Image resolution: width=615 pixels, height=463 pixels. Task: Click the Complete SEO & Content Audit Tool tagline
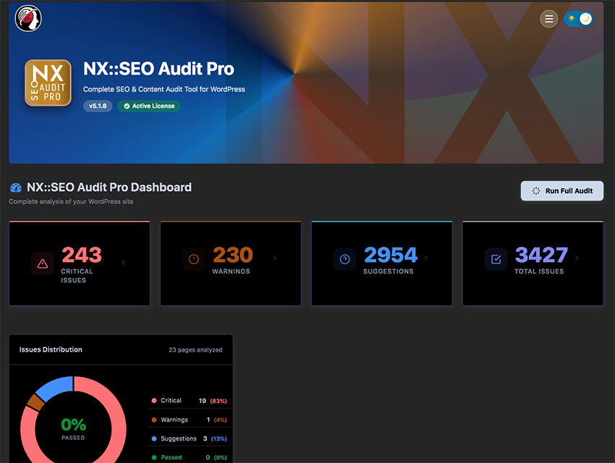point(164,90)
